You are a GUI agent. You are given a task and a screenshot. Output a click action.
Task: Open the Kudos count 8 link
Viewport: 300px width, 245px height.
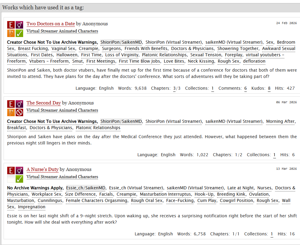pos(269,88)
